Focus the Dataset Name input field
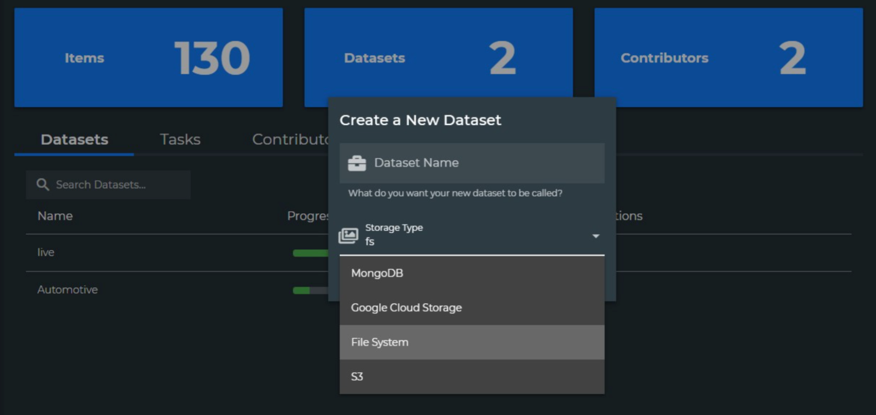Screen dimensions: 876x415 [472, 163]
